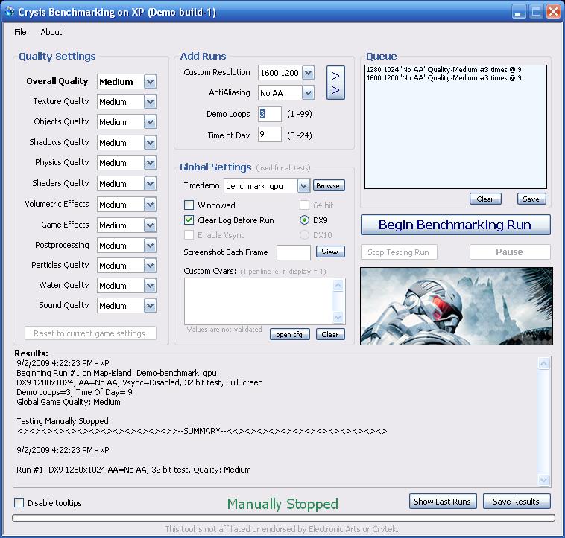This screenshot has width=565, height=538.
Task: Maximize the Crysis Benchmarking window
Action: pyautogui.click(x=536, y=12)
